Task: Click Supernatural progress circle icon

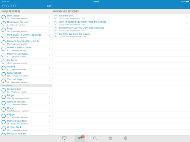Action: (3, 74)
